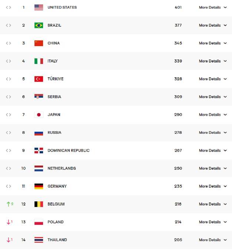Screen dimensions: 232x250
Task: Click the unchanged-rank indicator beside Brazil
Action: (x=9, y=25)
